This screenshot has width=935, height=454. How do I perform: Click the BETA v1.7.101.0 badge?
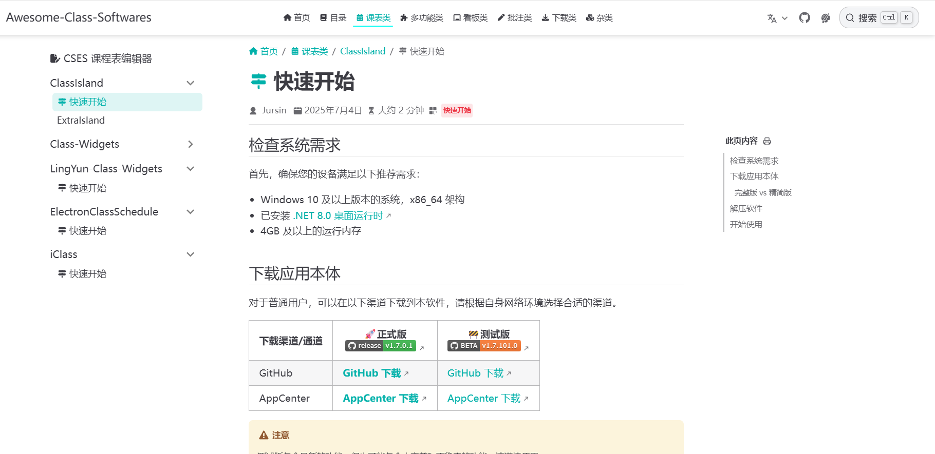tap(484, 346)
